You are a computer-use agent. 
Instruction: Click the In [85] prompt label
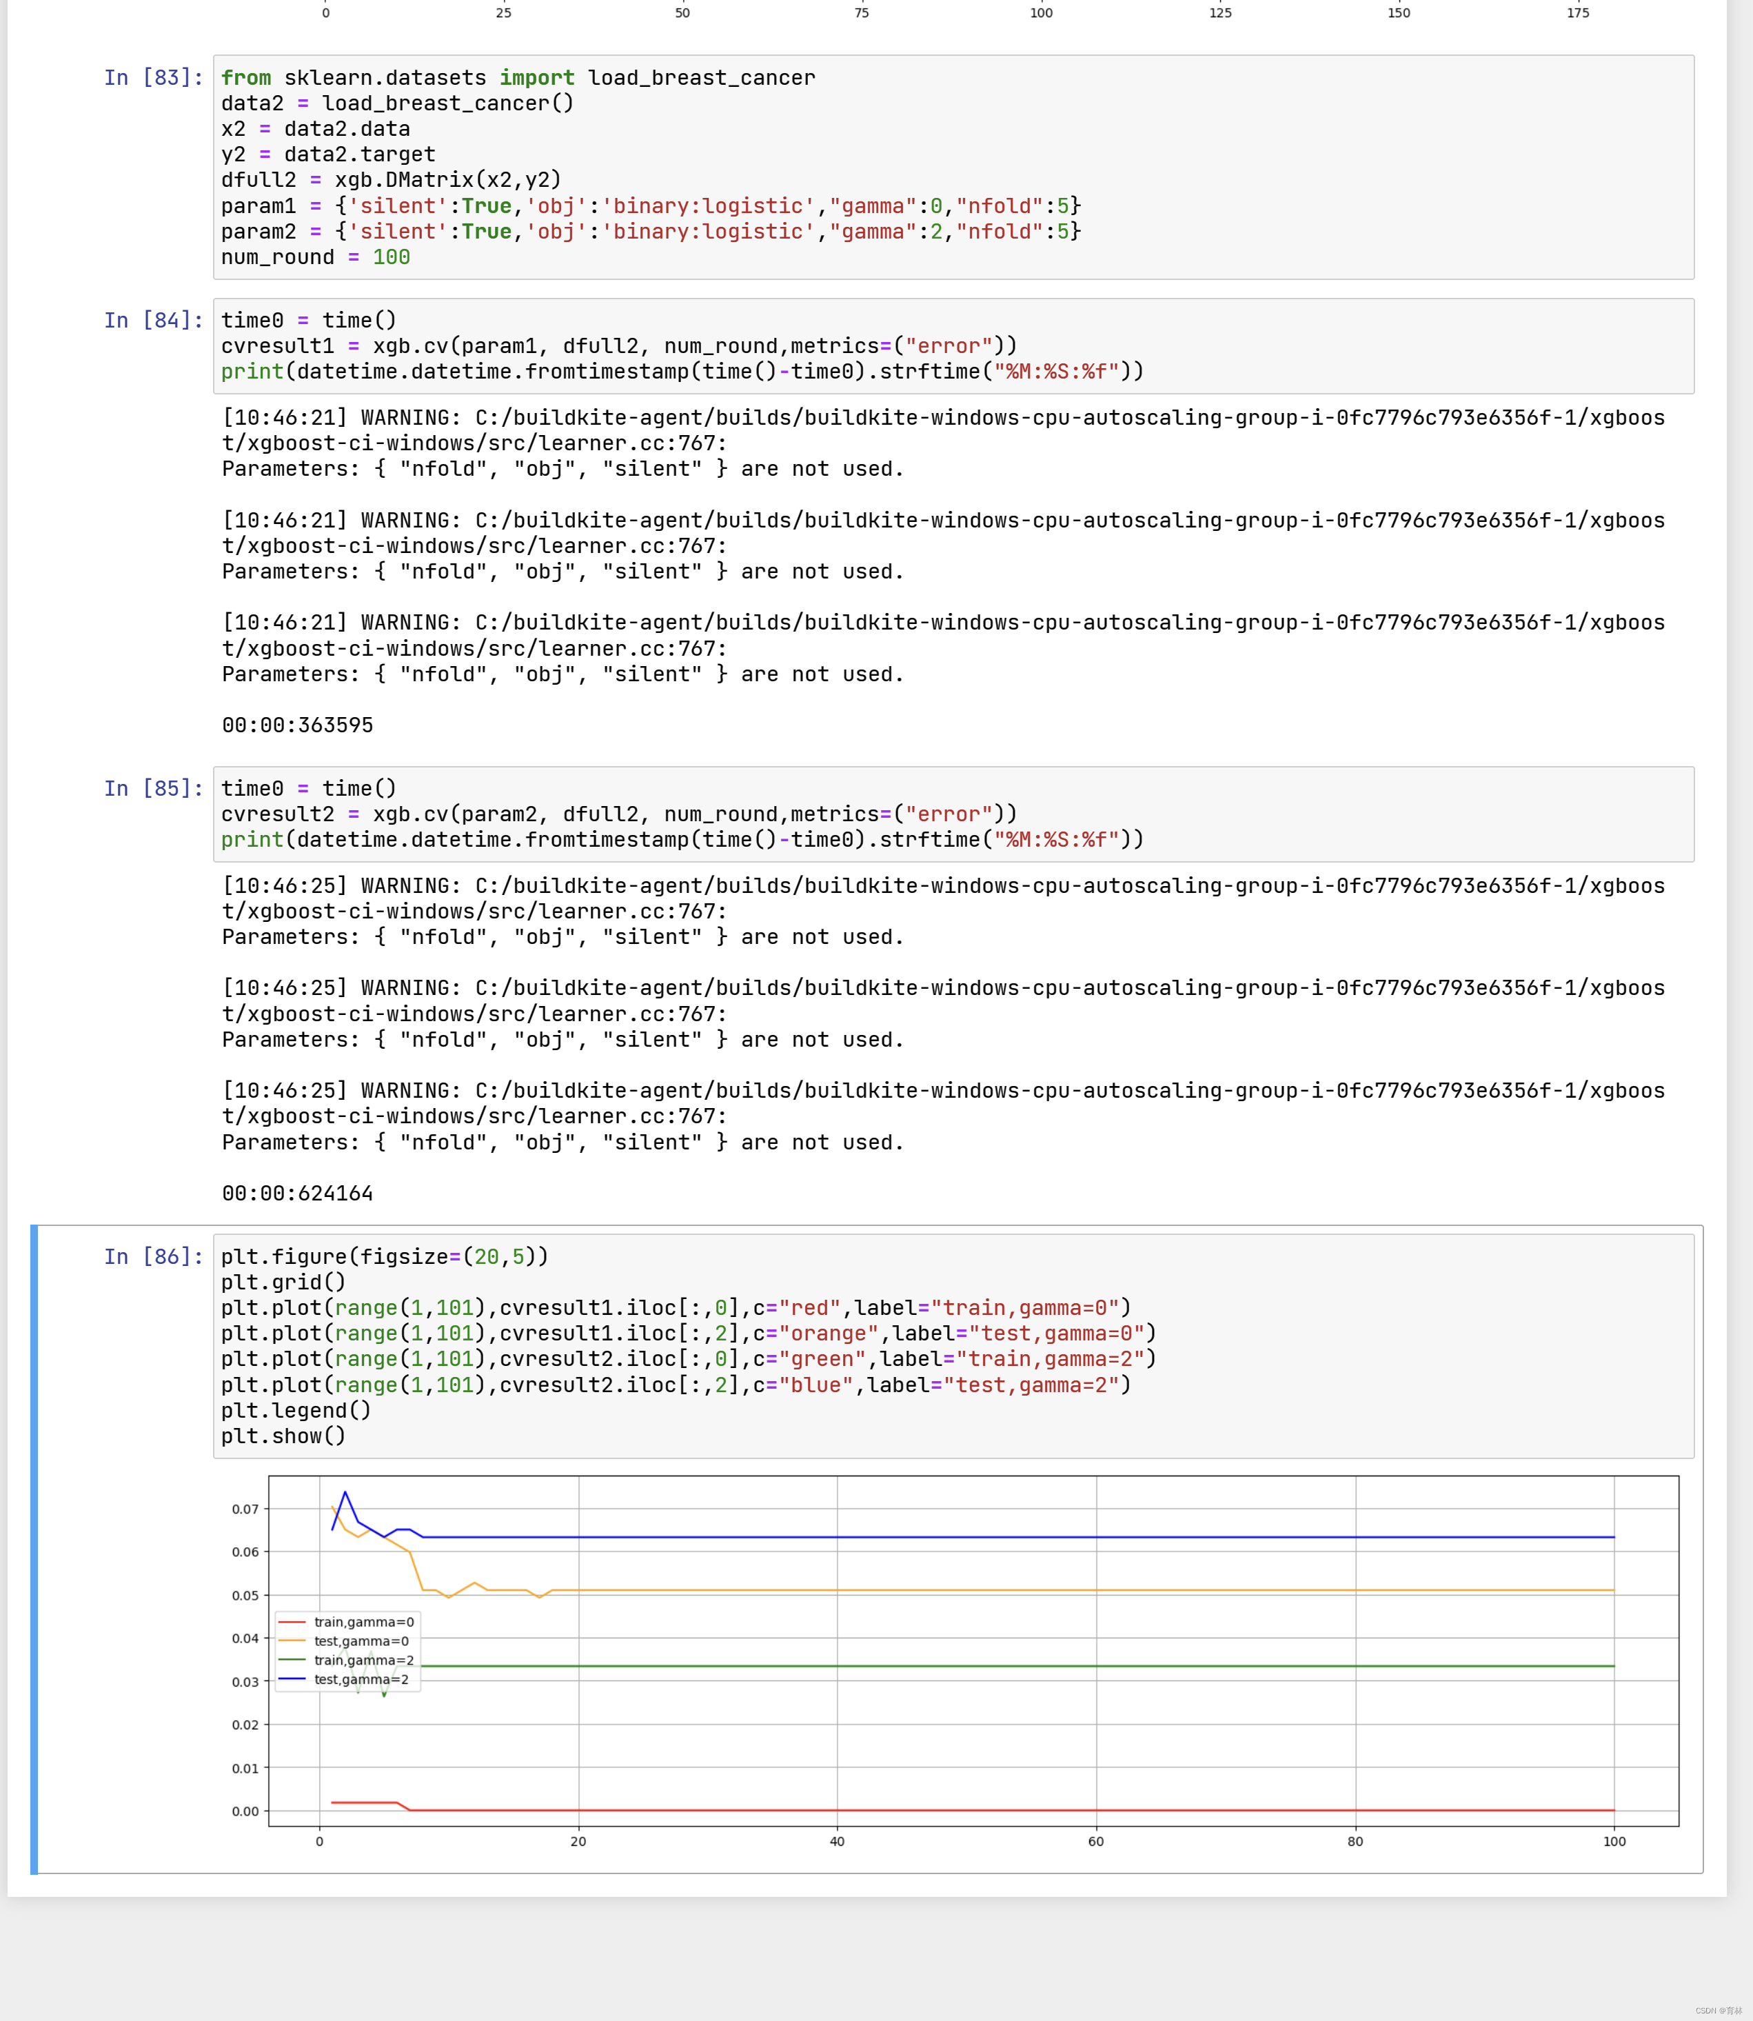coord(154,788)
